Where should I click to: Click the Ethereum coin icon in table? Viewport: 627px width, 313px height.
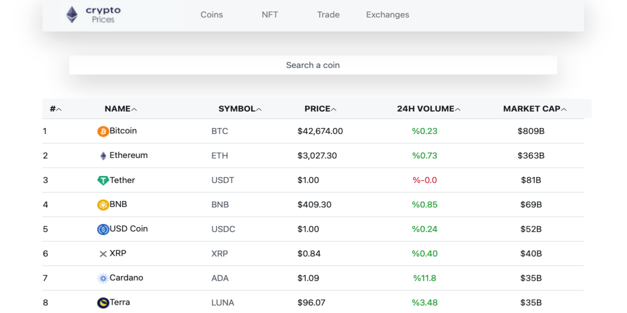click(103, 156)
